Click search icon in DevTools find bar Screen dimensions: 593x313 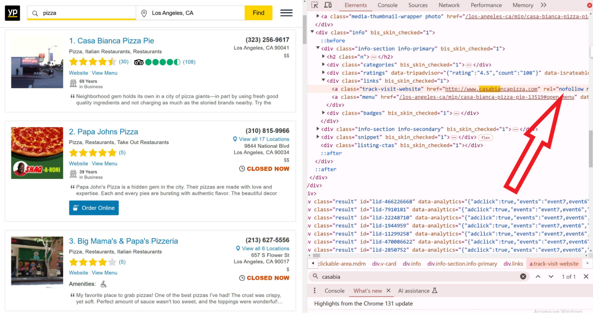pos(315,276)
